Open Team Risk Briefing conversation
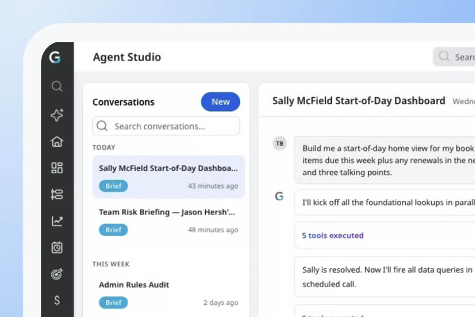 click(x=168, y=221)
